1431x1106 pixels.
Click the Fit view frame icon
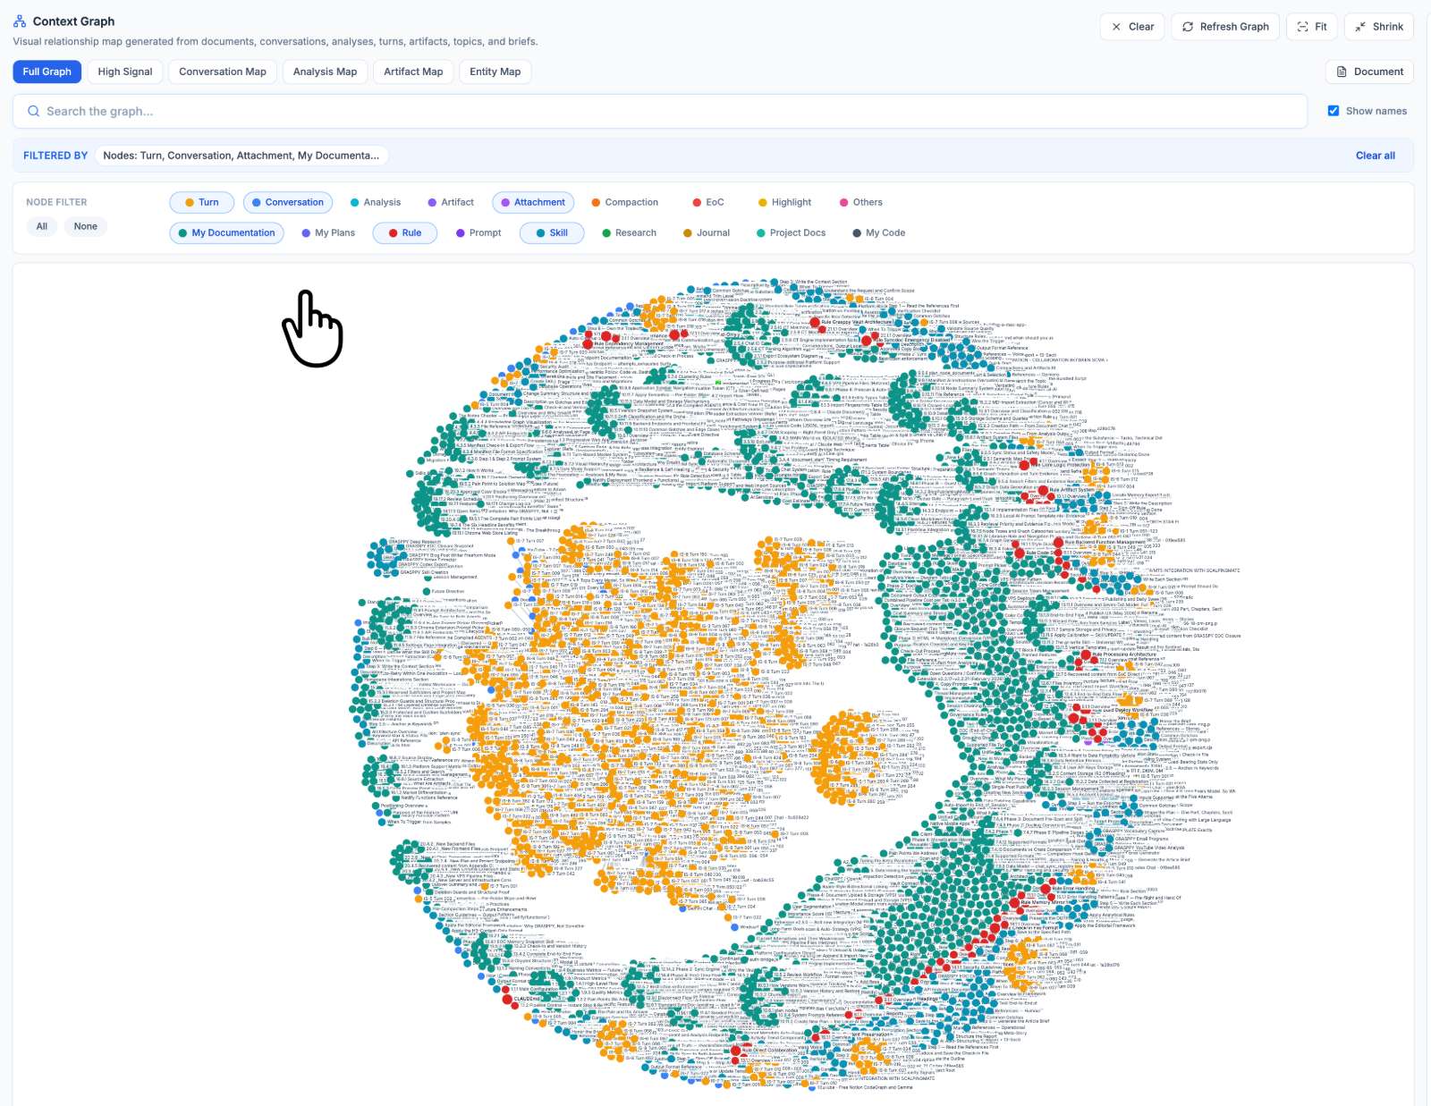point(1303,27)
